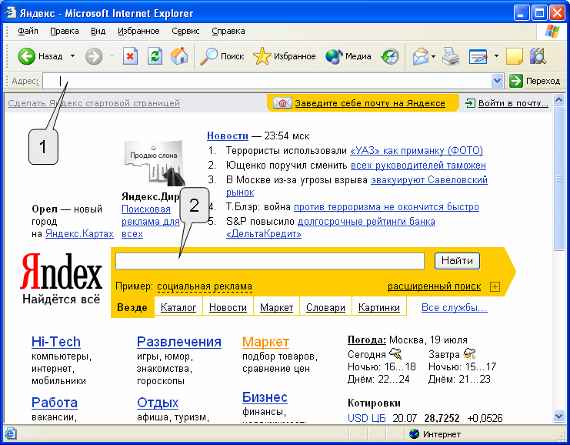Open the Войти в почту link
The width and height of the screenshot is (570, 445).
(x=513, y=103)
